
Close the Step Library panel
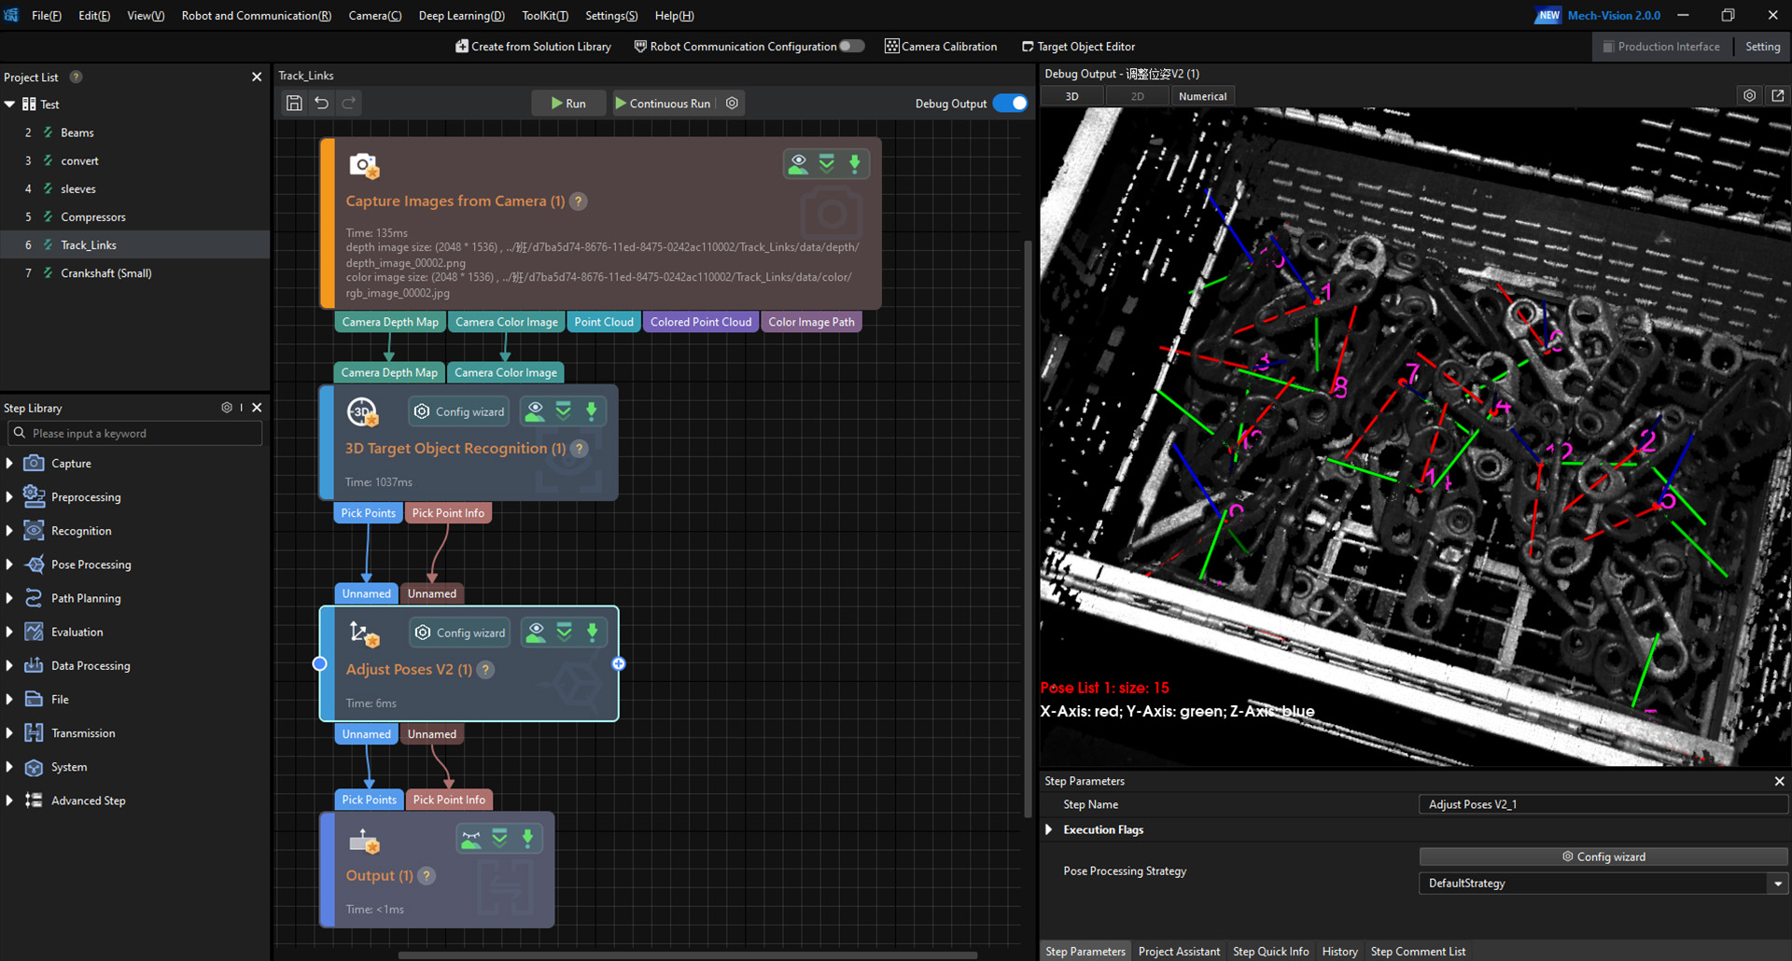click(257, 408)
